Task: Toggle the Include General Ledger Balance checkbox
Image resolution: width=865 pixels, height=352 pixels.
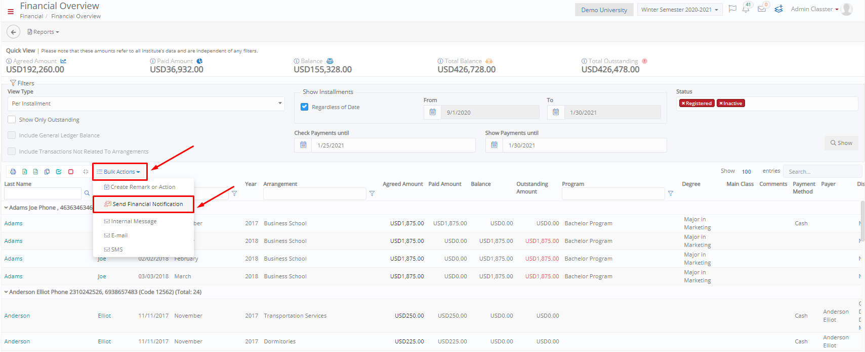Action: click(x=12, y=135)
